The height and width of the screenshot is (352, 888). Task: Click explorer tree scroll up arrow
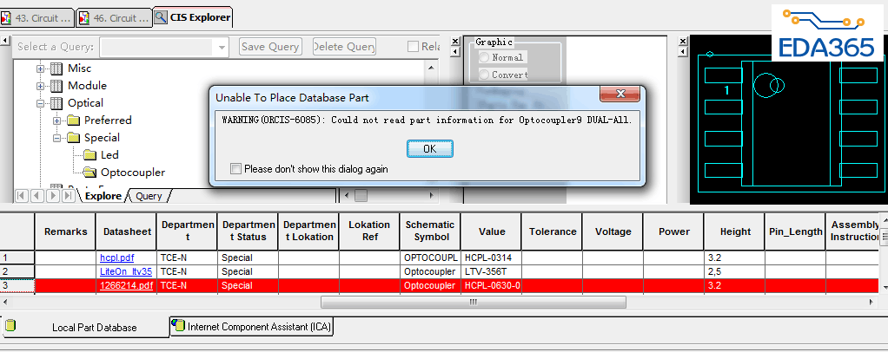(x=432, y=68)
